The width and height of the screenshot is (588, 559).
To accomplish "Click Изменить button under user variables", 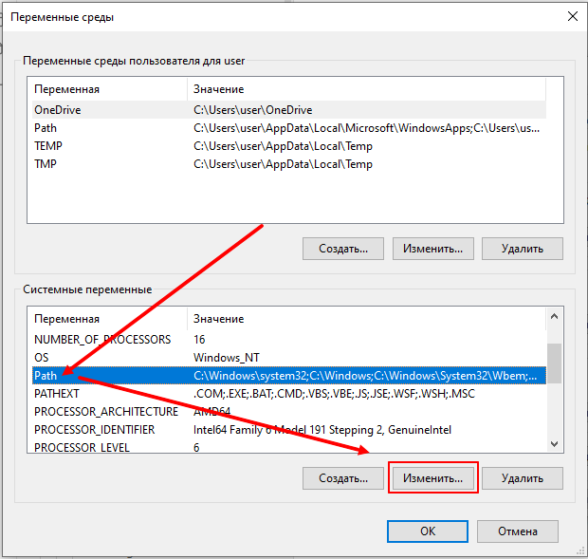I will point(432,249).
